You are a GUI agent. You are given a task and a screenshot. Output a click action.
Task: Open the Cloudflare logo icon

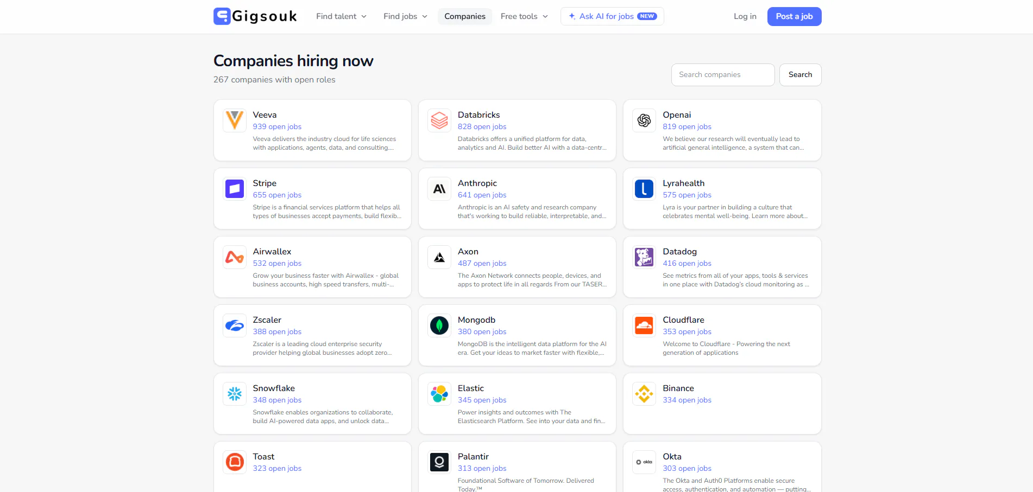click(644, 325)
